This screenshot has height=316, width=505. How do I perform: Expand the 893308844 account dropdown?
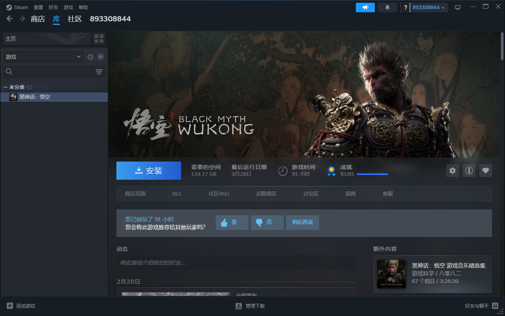[x=429, y=7]
